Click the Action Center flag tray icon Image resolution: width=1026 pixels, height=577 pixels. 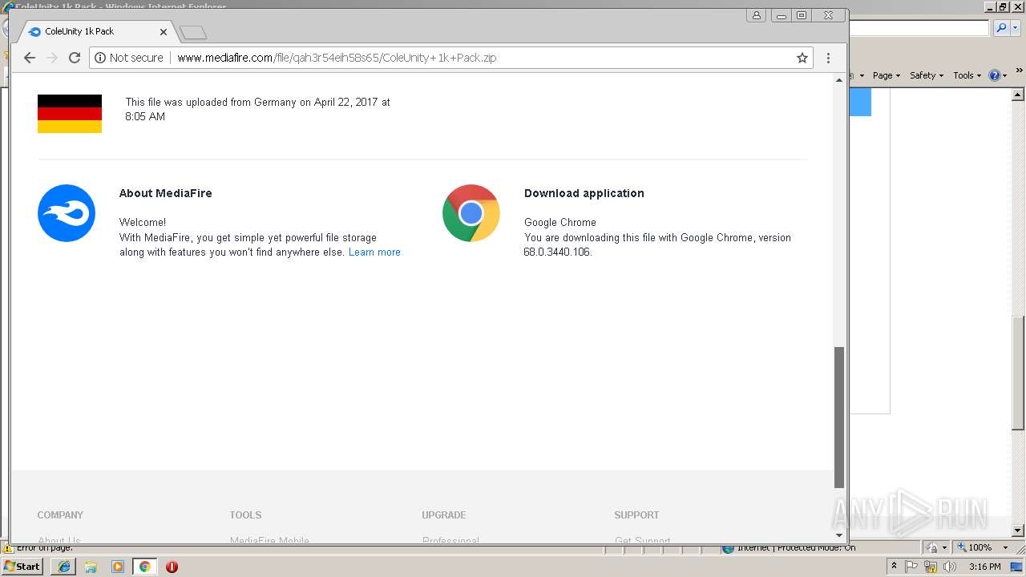click(911, 567)
